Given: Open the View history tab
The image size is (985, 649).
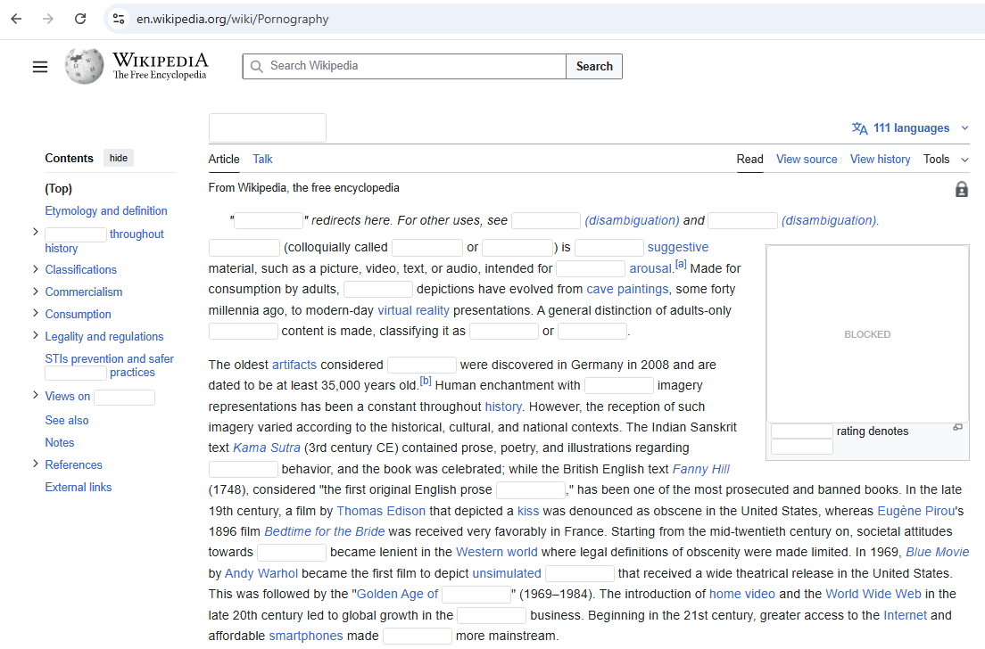Looking at the screenshot, I should point(880,160).
